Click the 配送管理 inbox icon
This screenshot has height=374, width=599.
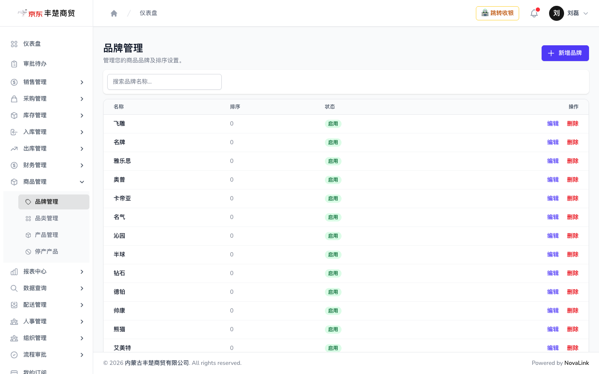[x=14, y=305]
